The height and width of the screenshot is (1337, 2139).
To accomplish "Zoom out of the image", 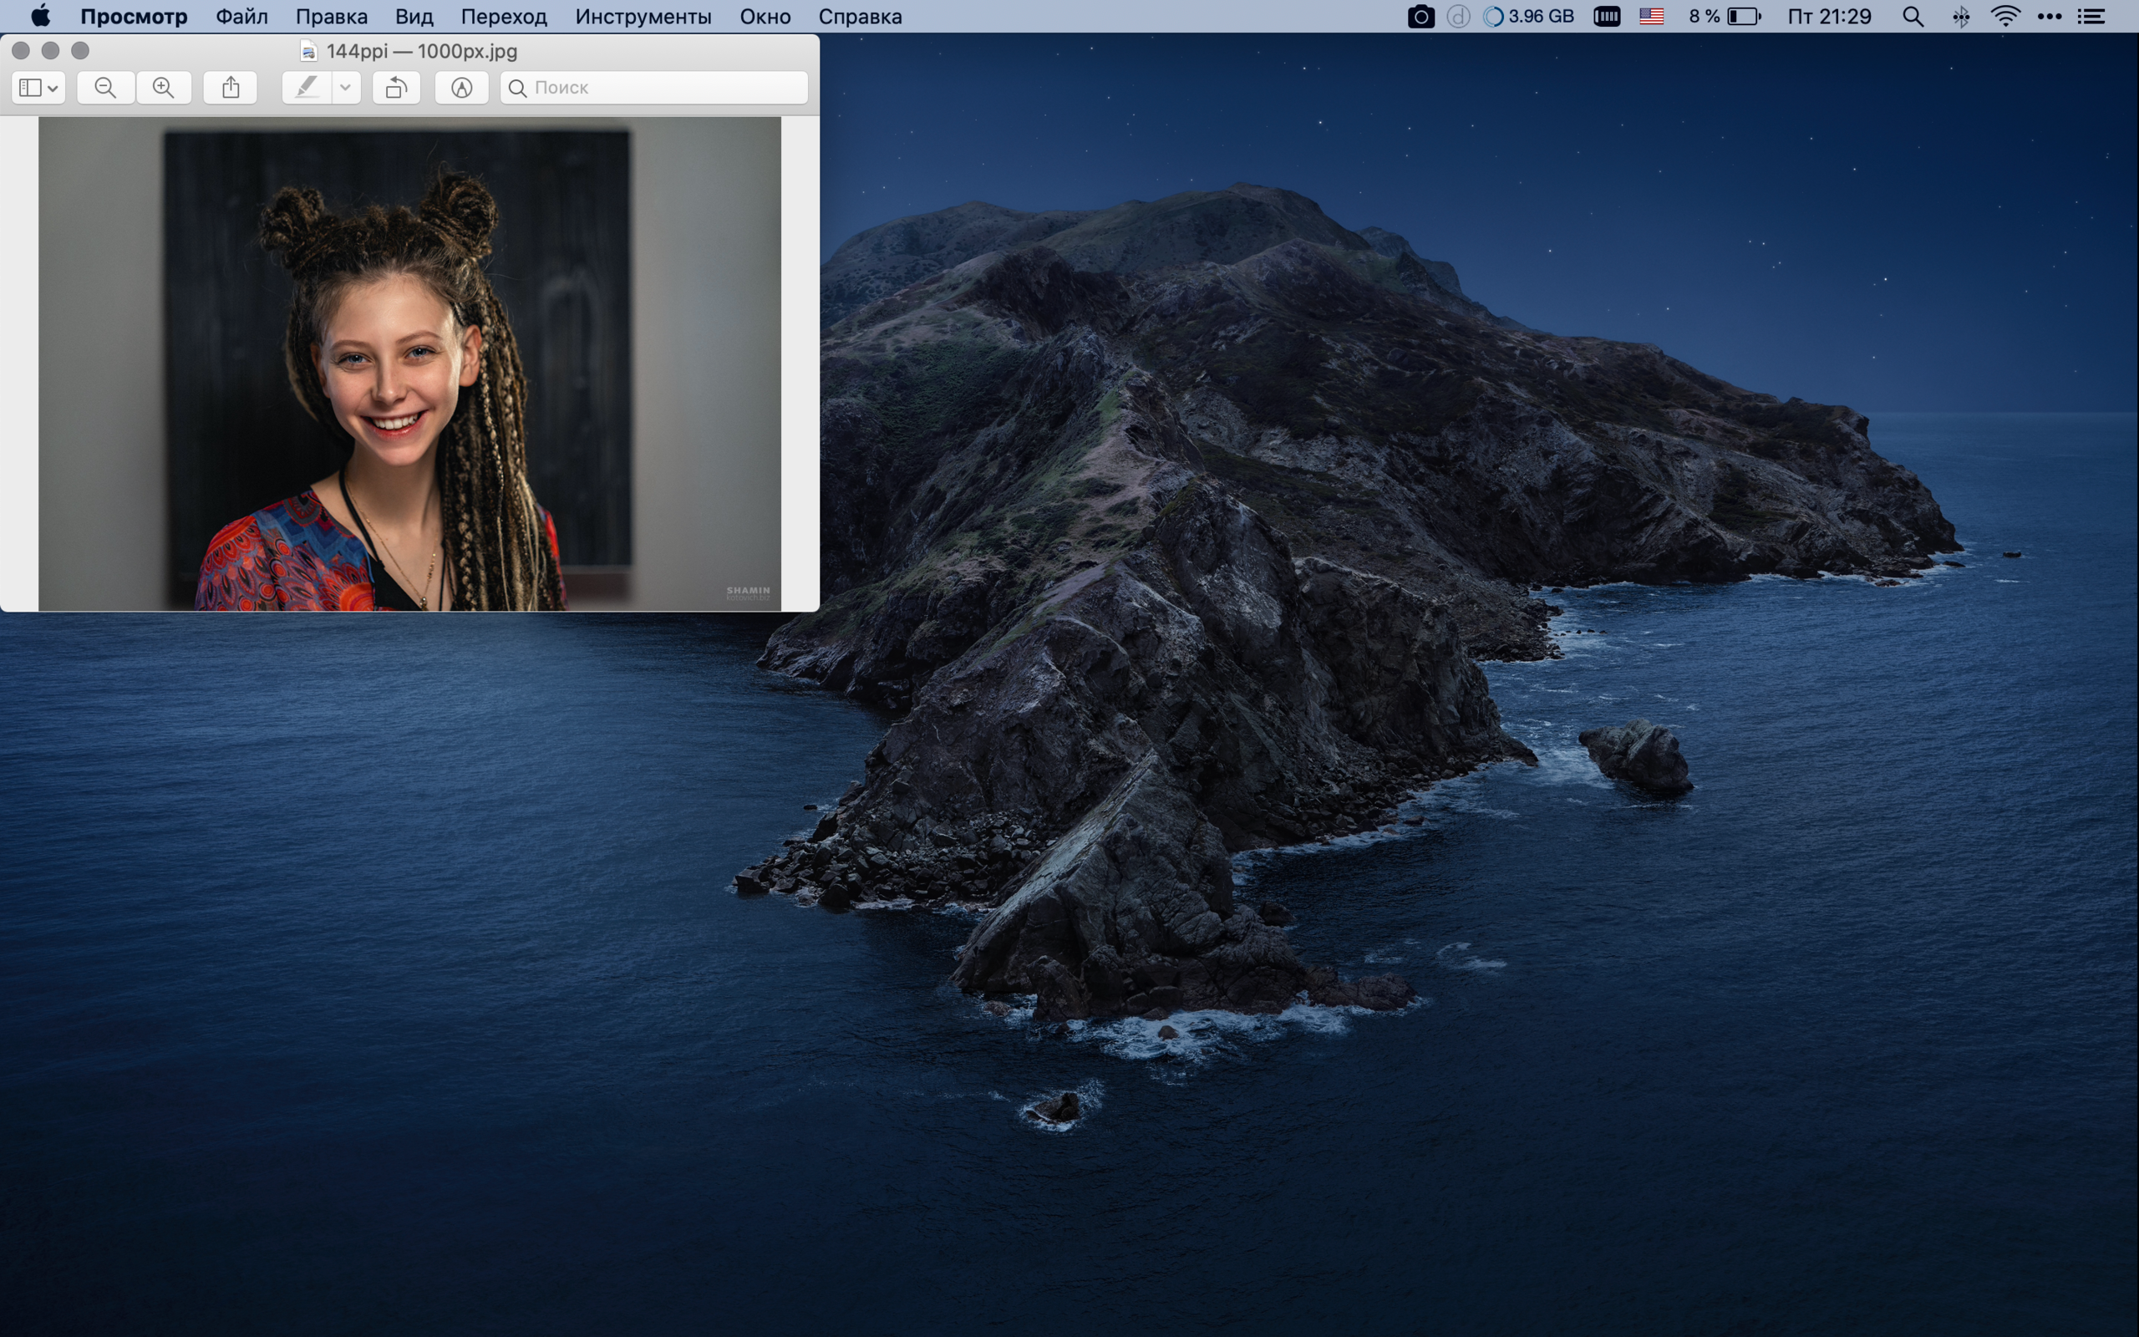I will tap(105, 88).
